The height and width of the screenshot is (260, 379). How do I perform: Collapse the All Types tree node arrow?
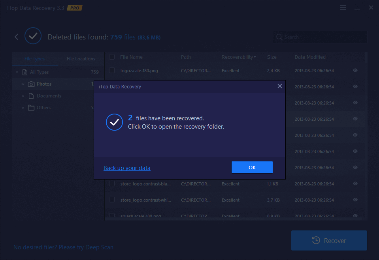coord(17,72)
